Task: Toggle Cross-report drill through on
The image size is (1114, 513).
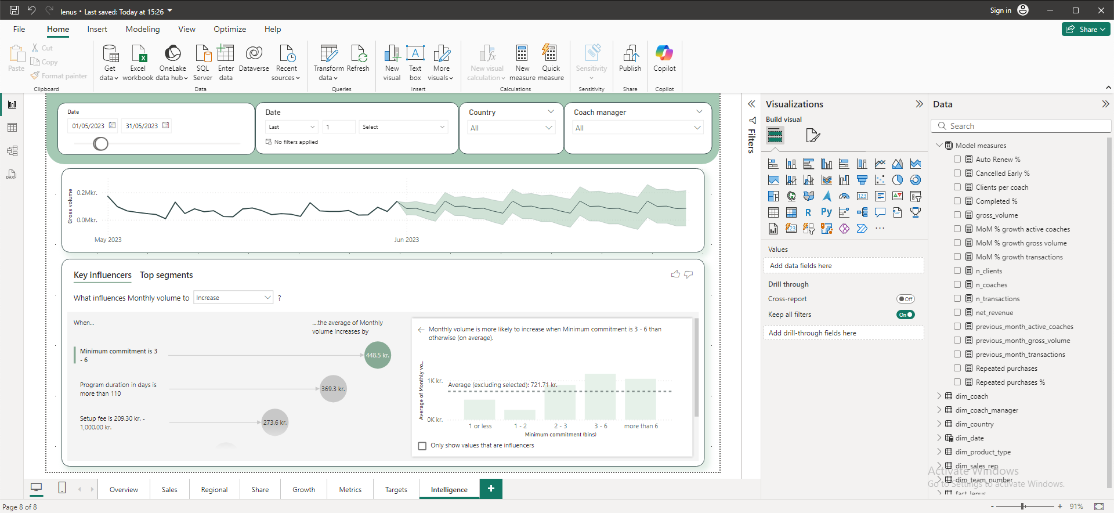Action: [905, 299]
